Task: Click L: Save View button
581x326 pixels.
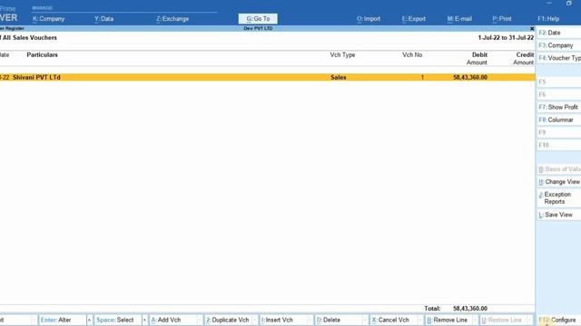Action: click(x=559, y=215)
